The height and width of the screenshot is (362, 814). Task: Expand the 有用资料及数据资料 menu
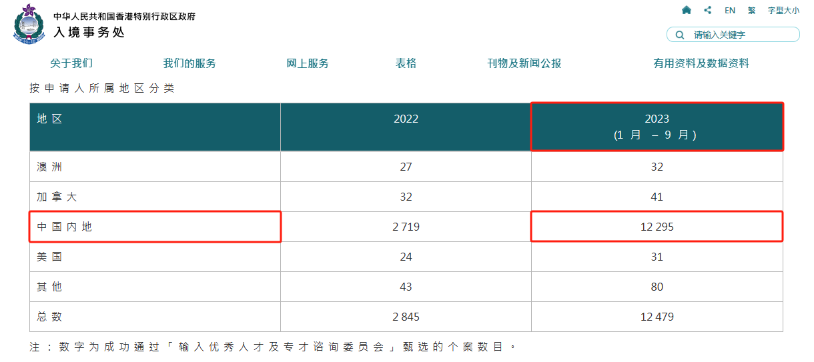[701, 63]
